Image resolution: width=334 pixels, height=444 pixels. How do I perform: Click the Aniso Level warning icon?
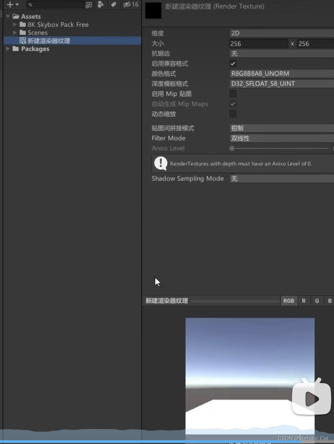[x=160, y=163]
